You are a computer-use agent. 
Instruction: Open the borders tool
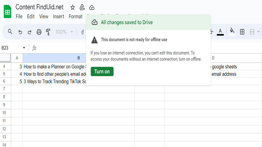point(242,32)
